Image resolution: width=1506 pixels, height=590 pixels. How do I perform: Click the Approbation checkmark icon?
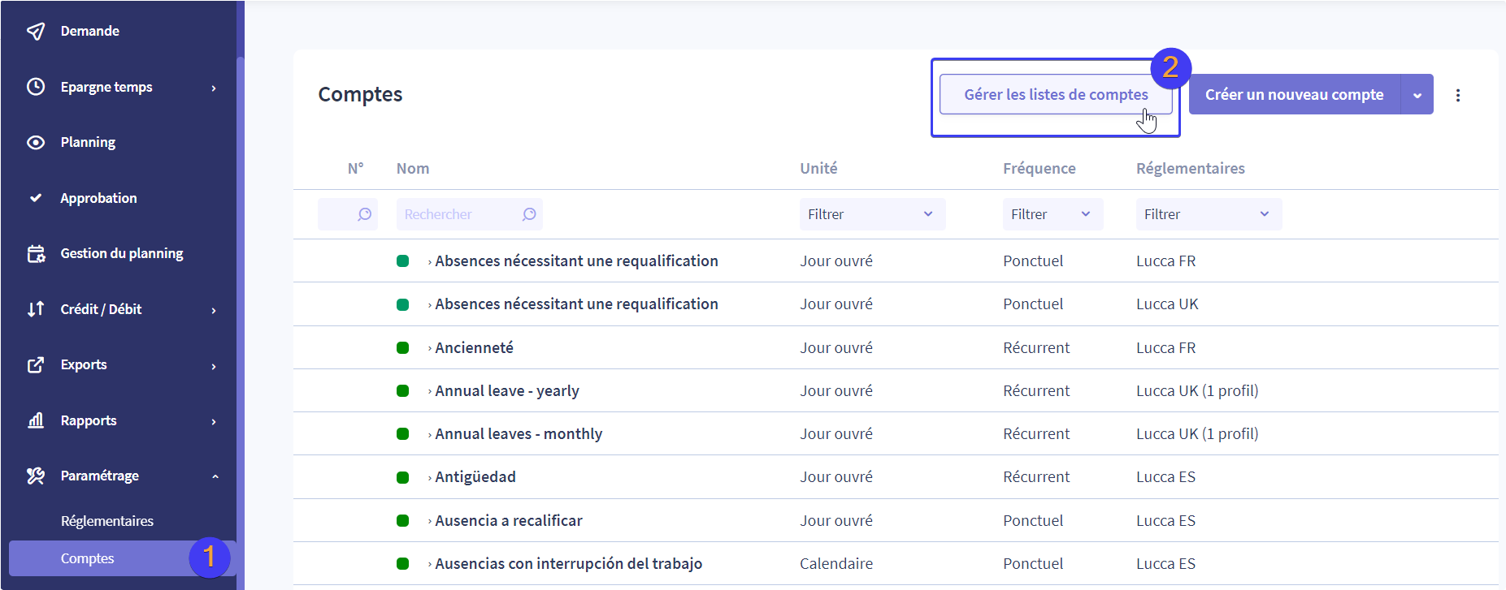point(36,197)
